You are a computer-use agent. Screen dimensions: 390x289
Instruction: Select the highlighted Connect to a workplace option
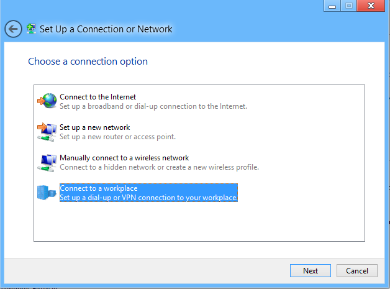click(98, 188)
